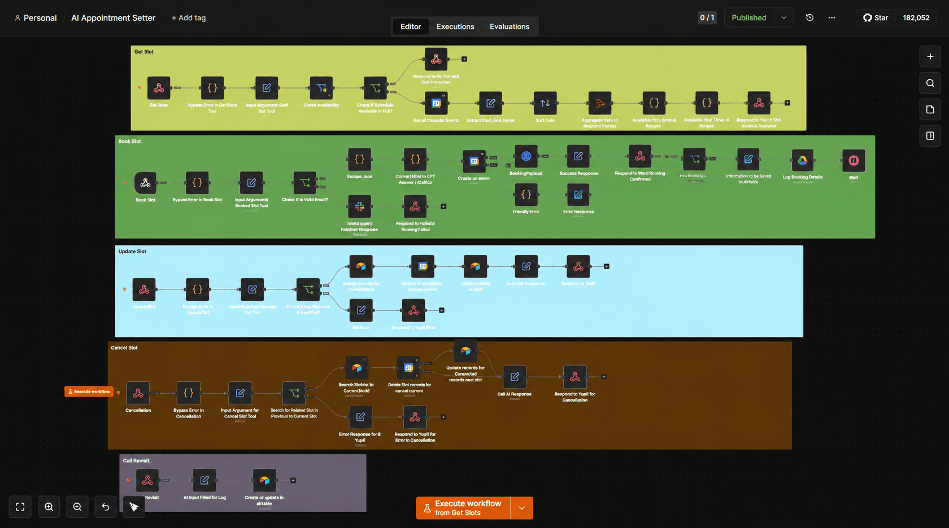Click the orange Execute workflow tag by Cancellation

click(89, 391)
